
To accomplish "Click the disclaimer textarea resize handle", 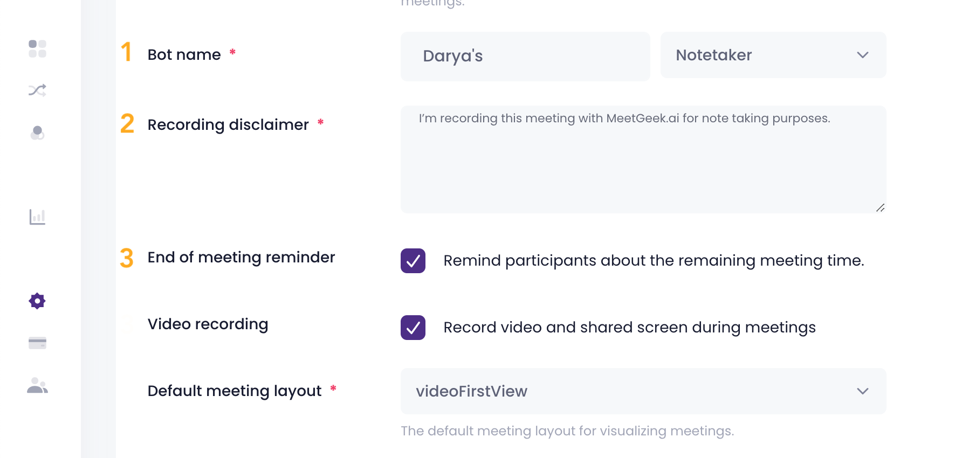I will [x=880, y=208].
